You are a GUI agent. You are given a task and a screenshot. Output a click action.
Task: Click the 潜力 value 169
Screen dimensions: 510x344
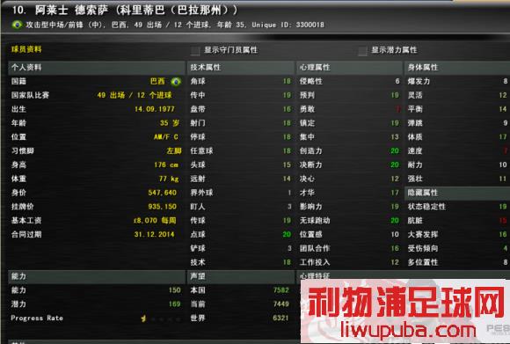coord(175,304)
